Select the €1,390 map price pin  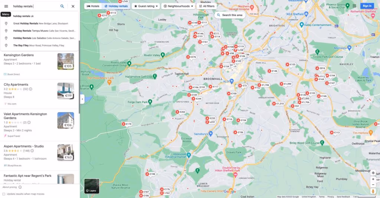(x=286, y=84)
